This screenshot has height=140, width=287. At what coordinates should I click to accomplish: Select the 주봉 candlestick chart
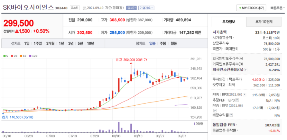[163, 43]
